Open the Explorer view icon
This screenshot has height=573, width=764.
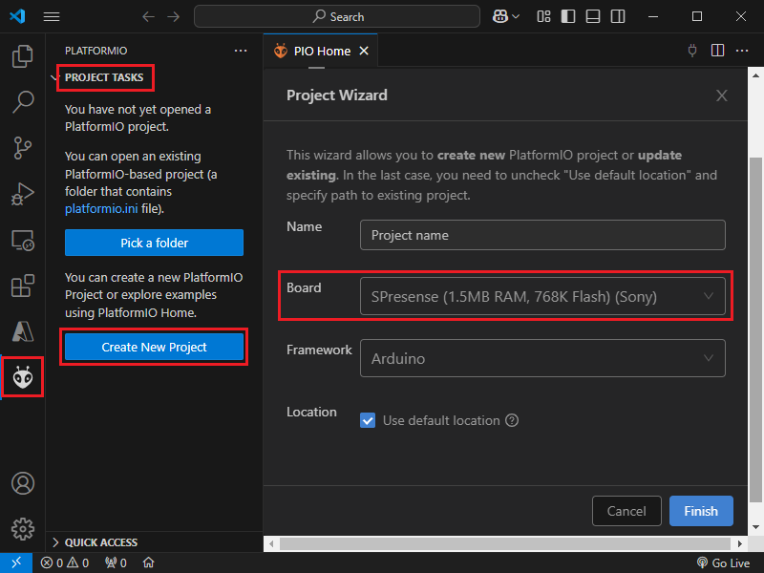[23, 56]
